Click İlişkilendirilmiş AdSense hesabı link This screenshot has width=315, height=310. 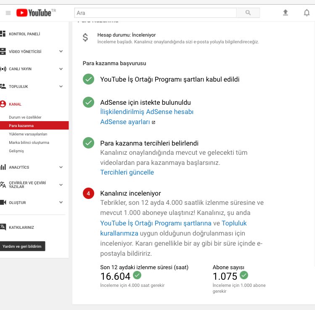point(147,112)
